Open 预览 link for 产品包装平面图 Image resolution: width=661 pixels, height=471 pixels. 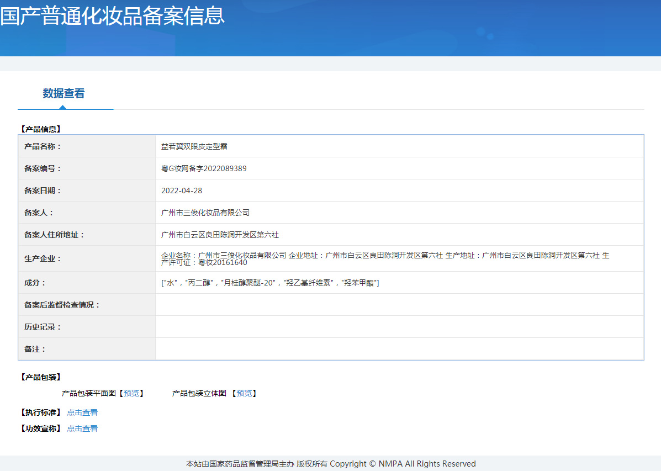click(131, 393)
